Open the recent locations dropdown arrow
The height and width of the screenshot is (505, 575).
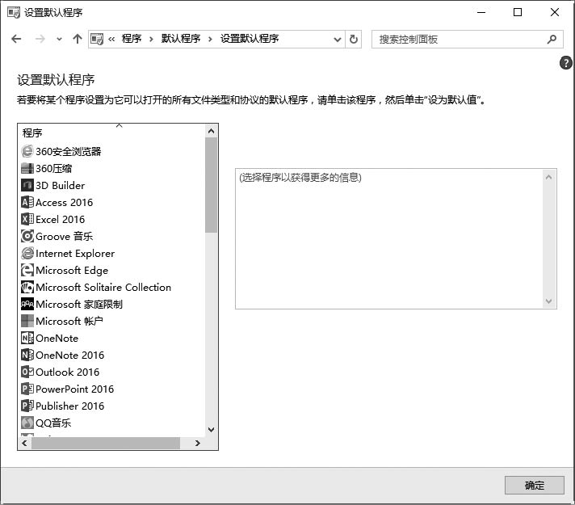(x=59, y=39)
